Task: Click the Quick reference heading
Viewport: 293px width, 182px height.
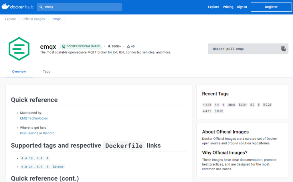Action: pos(34,100)
